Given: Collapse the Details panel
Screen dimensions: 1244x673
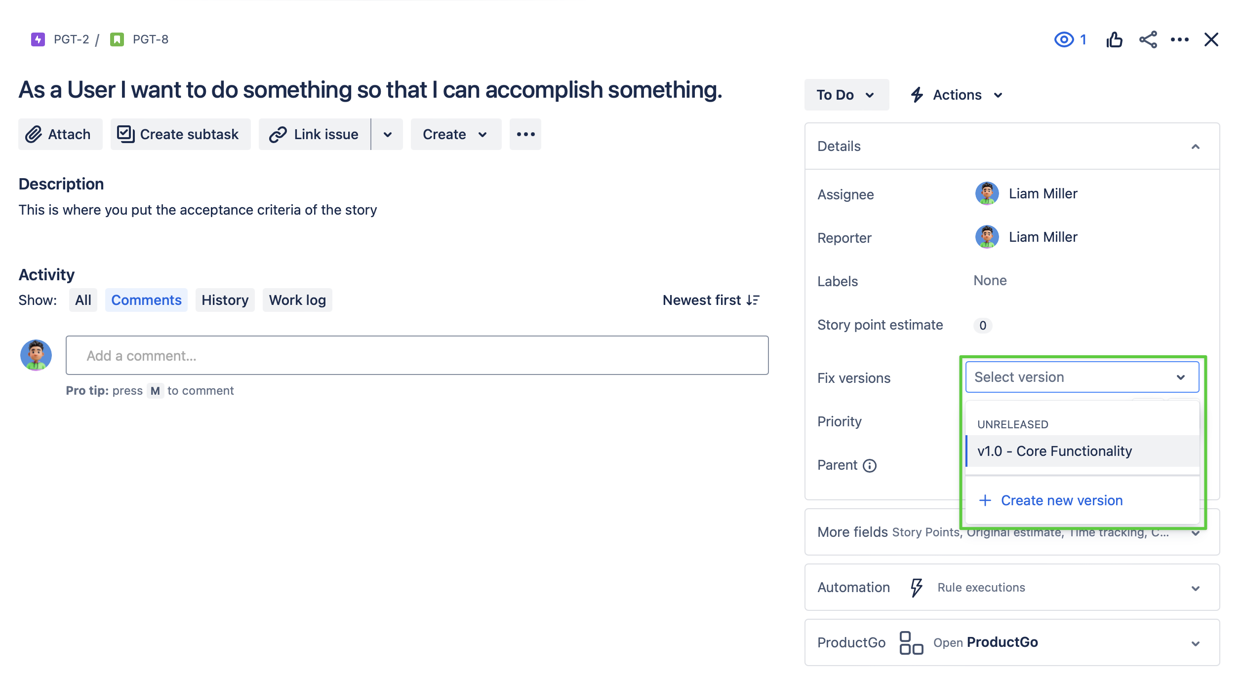Looking at the screenshot, I should [x=1195, y=147].
